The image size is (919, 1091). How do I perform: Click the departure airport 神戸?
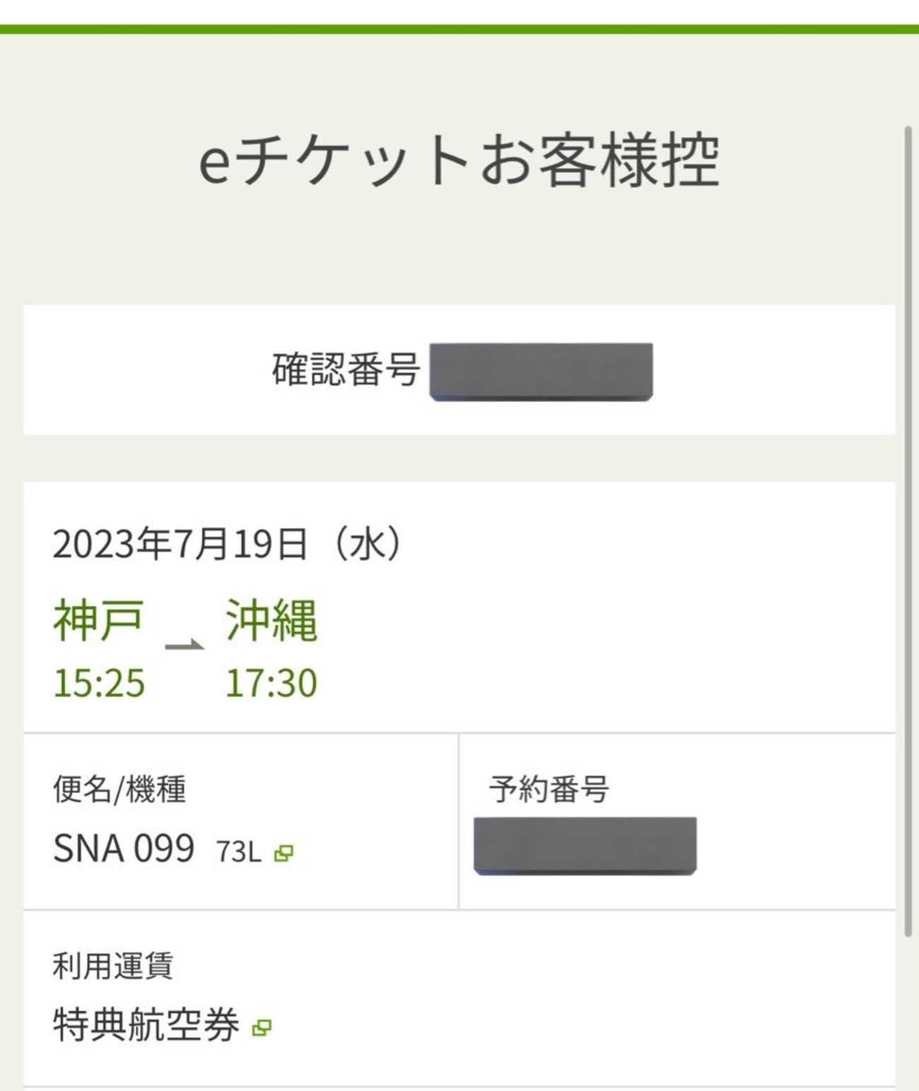coord(99,620)
